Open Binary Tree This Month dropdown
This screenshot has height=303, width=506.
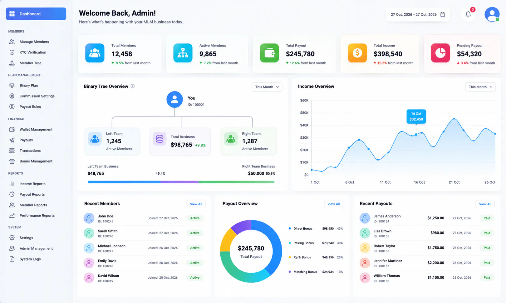pos(267,87)
